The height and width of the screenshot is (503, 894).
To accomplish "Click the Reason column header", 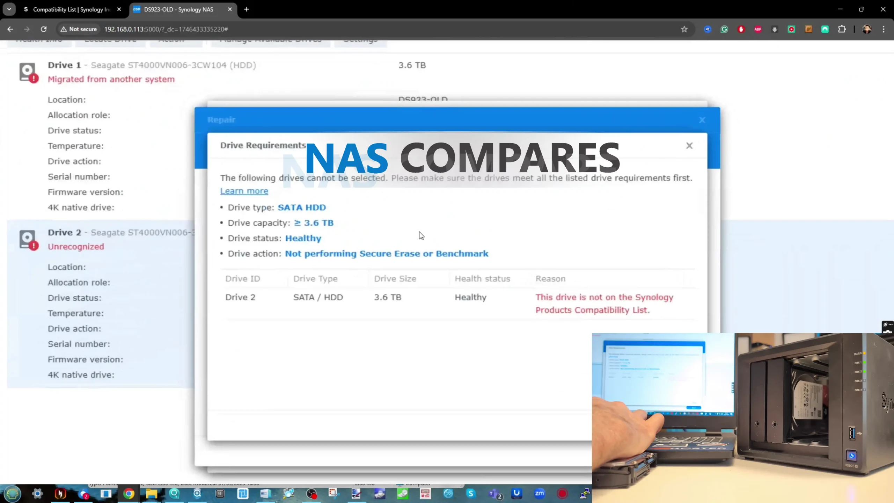I will point(550,279).
